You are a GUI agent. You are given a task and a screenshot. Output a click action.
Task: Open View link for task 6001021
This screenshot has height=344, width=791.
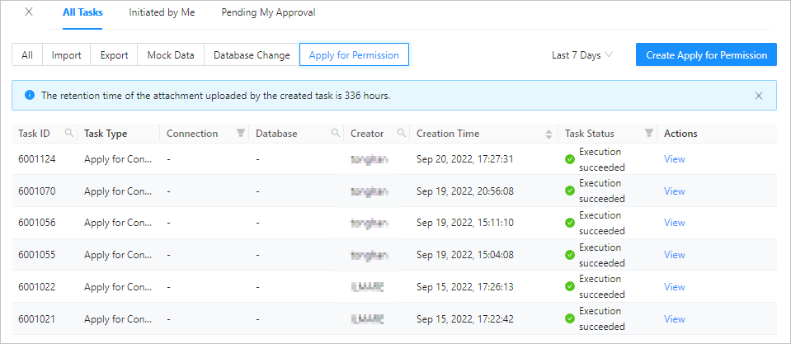pos(674,319)
